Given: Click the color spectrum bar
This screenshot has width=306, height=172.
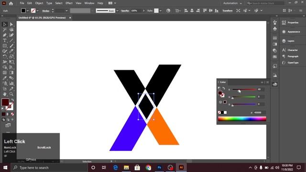Looking at the screenshot, I should coord(242,119).
